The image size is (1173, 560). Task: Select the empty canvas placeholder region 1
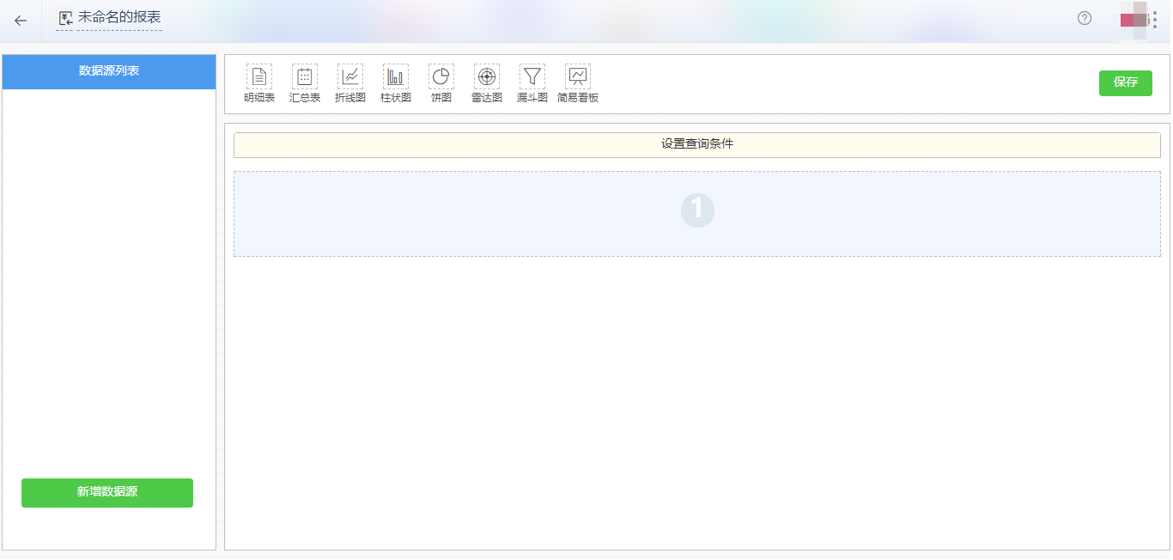696,212
